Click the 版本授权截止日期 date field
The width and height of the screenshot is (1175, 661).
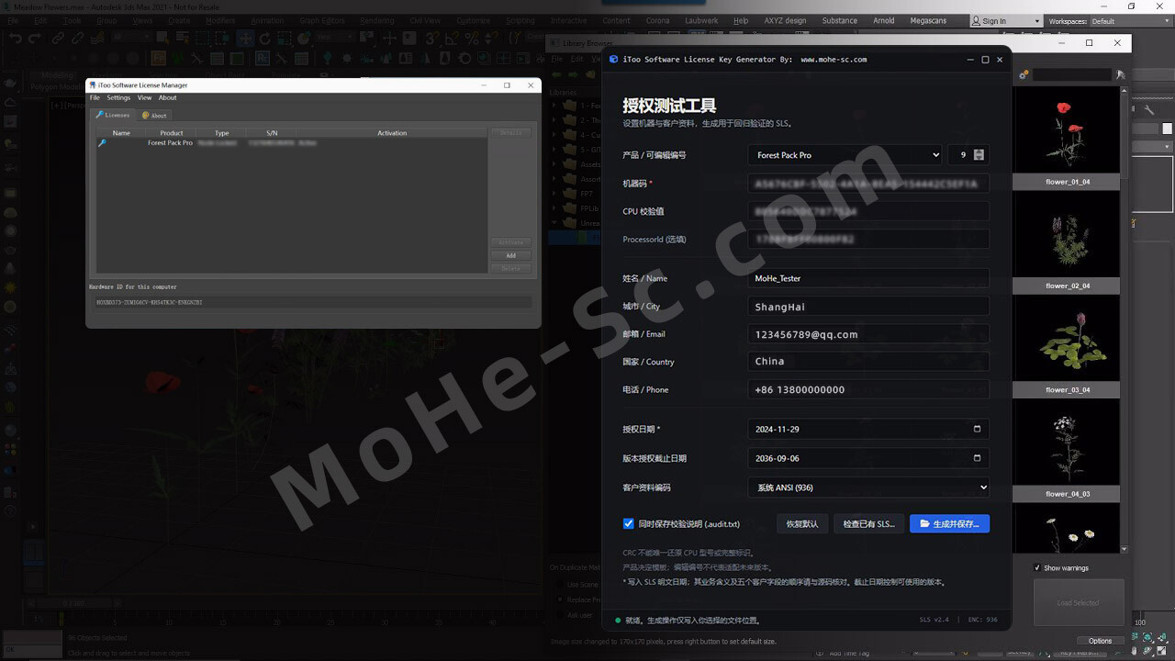pos(868,458)
